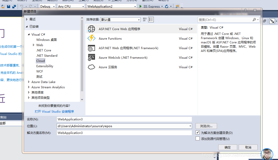Screen dimensions: 278x160
Task: Click the 取消 button
Action: (x=248, y=147)
